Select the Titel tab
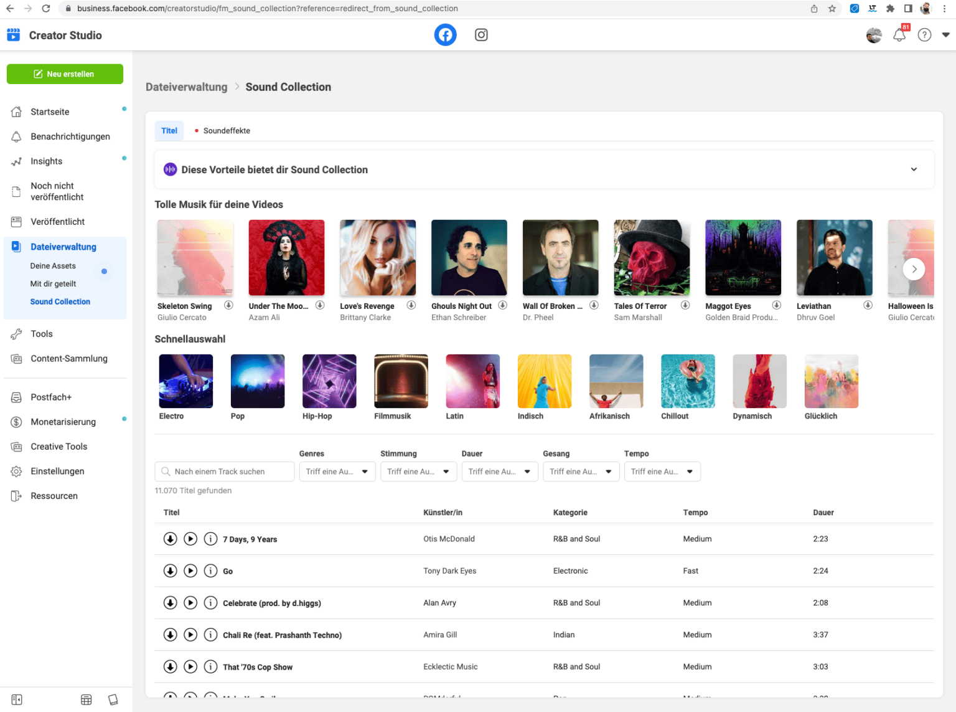Image resolution: width=956 pixels, height=712 pixels. (169, 131)
